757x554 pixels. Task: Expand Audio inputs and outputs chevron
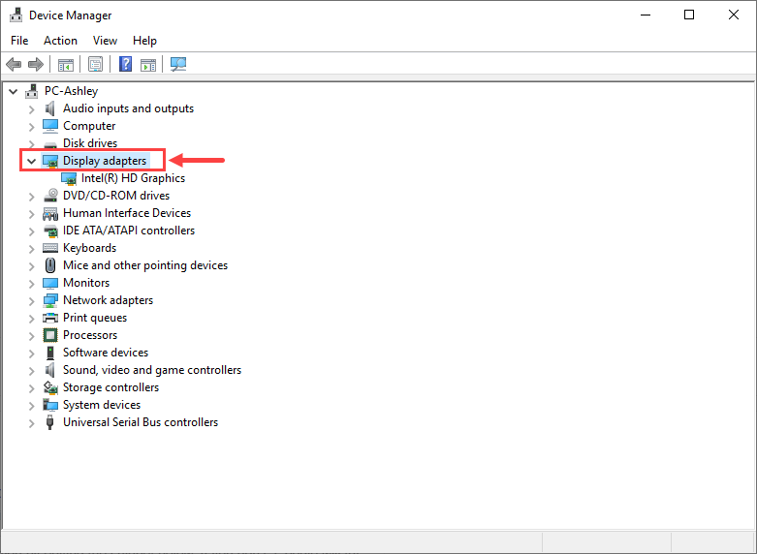[31, 109]
